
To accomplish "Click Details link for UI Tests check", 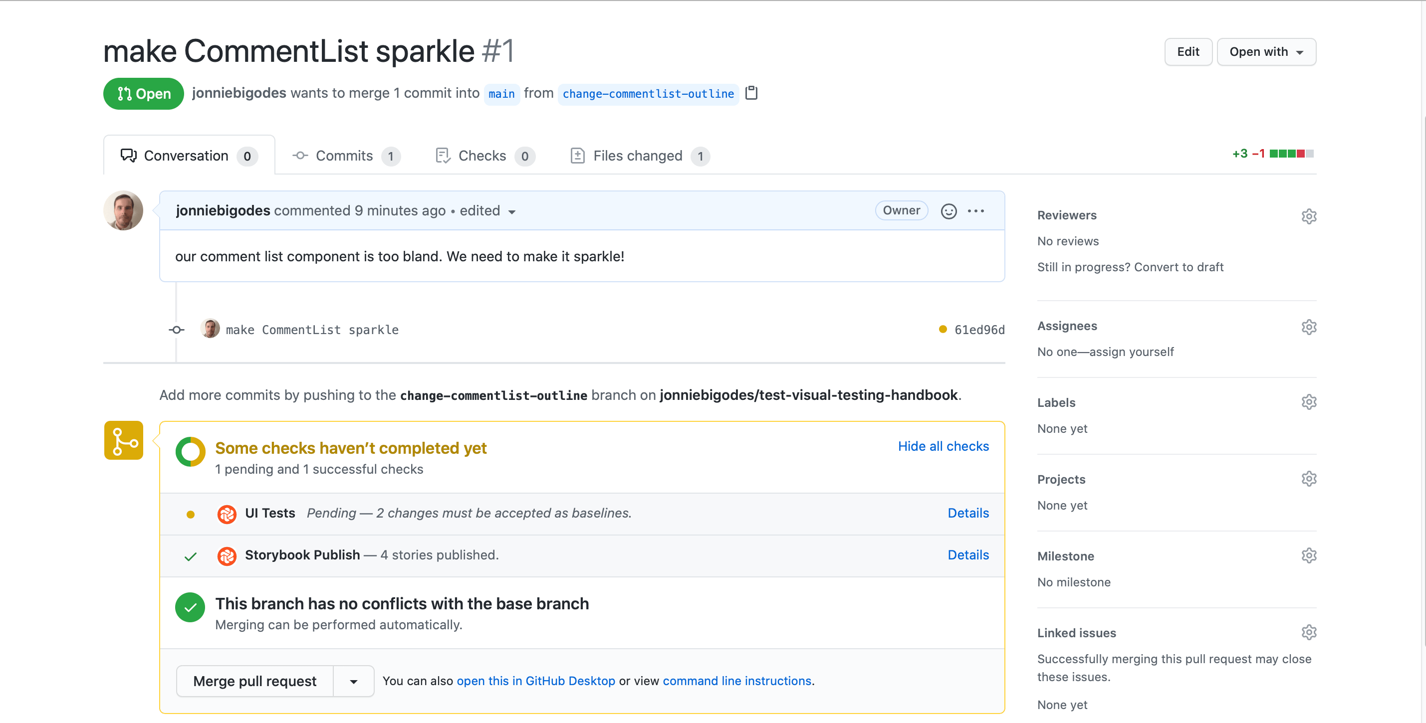I will [968, 513].
